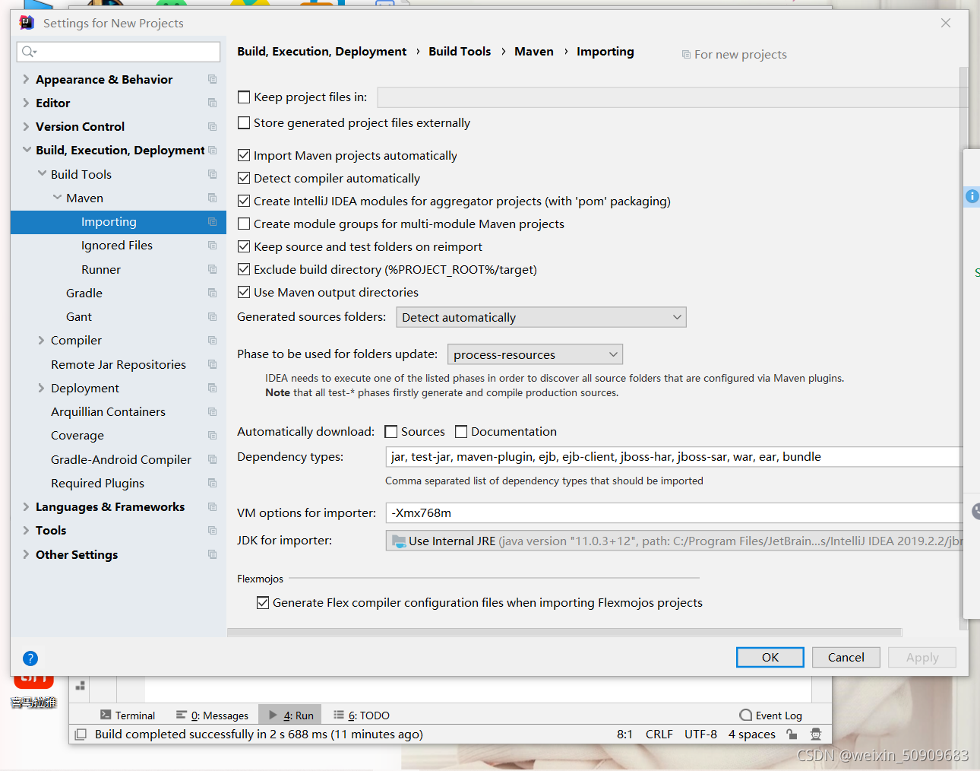Click the project-level icon beside Ignored Files
Image resolution: width=980 pixels, height=771 pixels.
pyautogui.click(x=213, y=246)
